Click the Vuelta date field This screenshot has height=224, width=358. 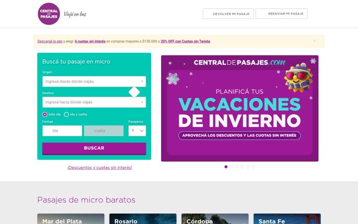103,131
